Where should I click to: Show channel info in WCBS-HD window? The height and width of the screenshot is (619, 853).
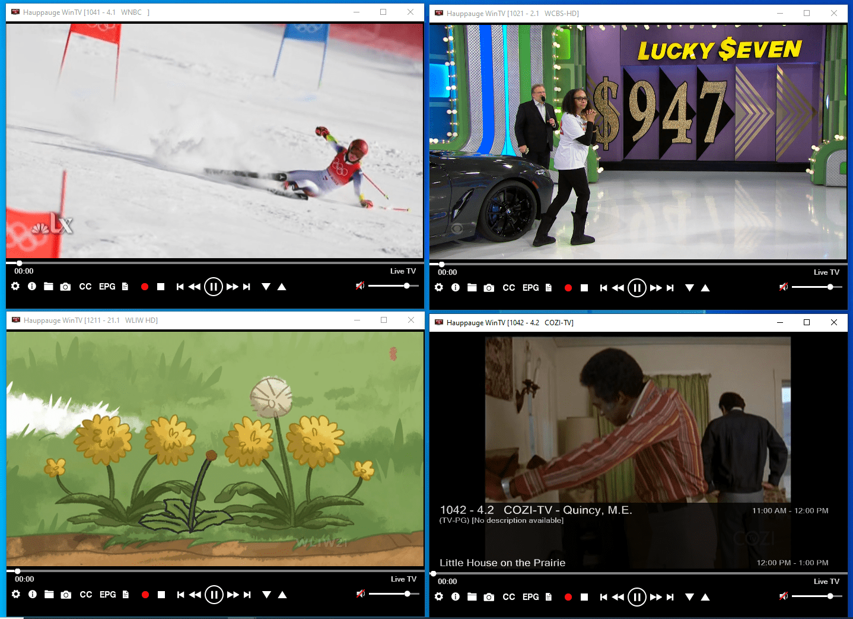point(456,287)
